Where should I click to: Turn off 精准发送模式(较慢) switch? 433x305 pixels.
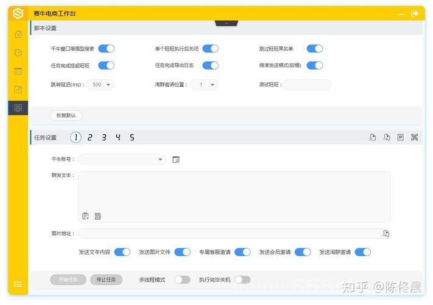coord(315,65)
